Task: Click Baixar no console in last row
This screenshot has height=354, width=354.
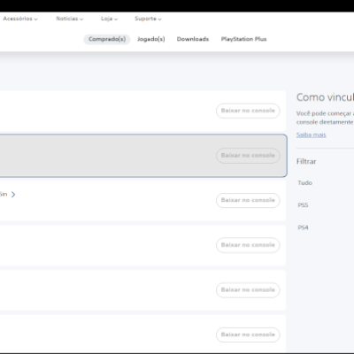Action: pos(248,335)
